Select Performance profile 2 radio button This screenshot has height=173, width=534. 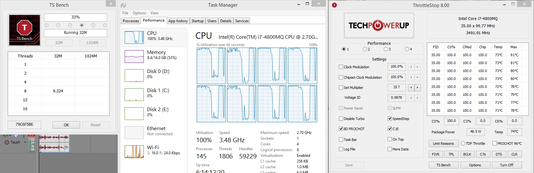tap(365, 49)
